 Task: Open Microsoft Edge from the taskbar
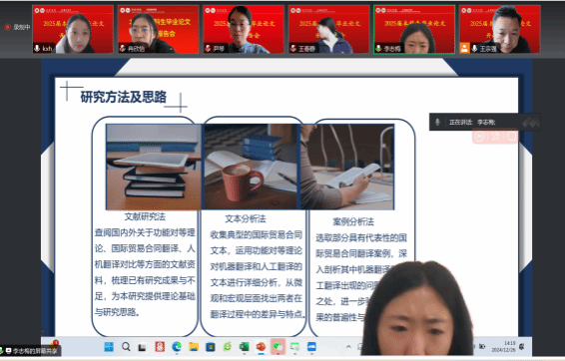pyautogui.click(x=177, y=347)
